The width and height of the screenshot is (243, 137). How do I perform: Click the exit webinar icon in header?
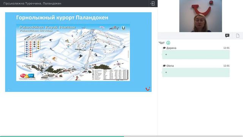(x=152, y=3)
